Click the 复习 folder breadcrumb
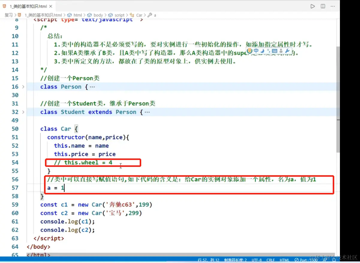 9,15
